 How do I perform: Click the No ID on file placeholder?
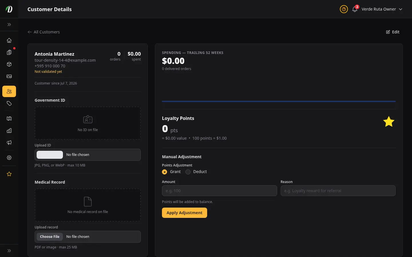[88, 123]
